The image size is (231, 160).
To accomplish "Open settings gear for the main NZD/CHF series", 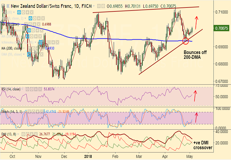I will [103, 6].
